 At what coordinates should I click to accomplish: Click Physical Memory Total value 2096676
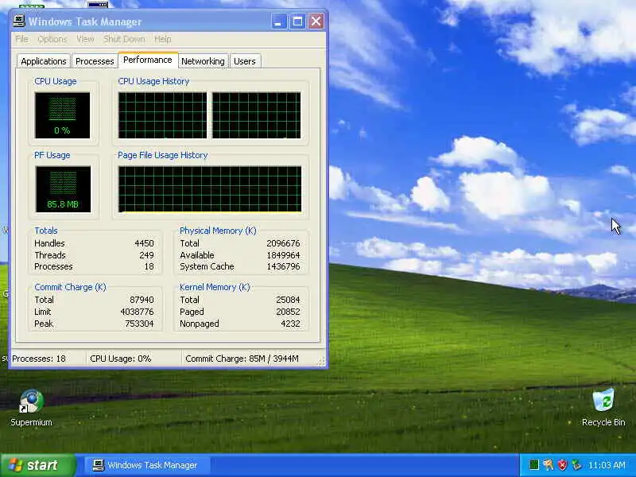coord(283,243)
